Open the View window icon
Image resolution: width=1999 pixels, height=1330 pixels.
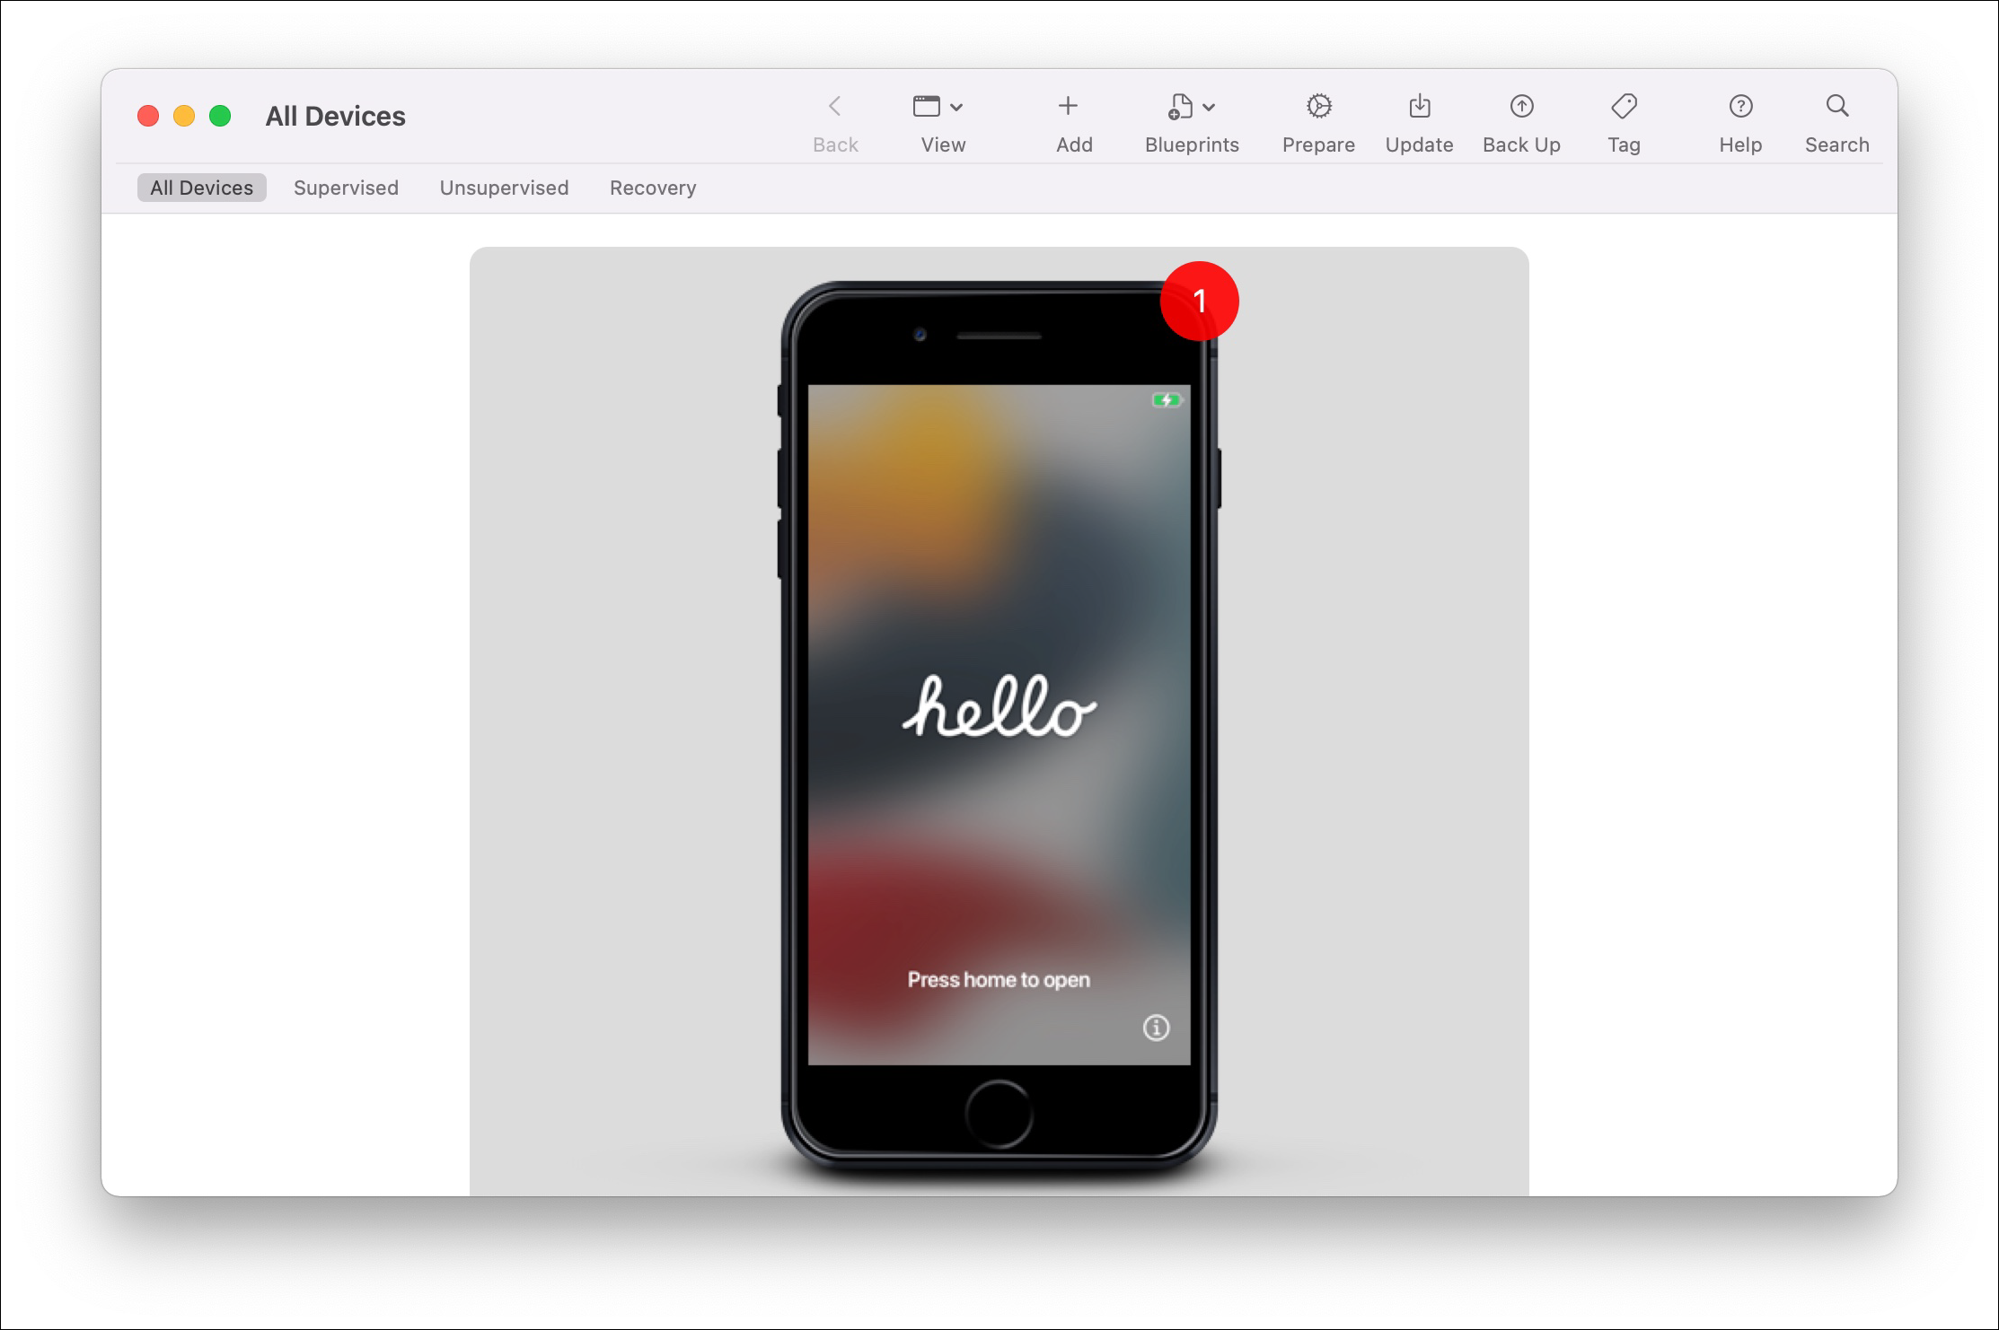[x=926, y=106]
